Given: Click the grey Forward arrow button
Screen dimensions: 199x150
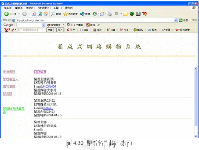Looking at the screenshot, I should tap(24, 14).
